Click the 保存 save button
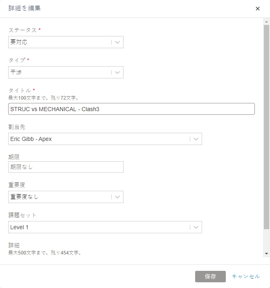 point(210,277)
